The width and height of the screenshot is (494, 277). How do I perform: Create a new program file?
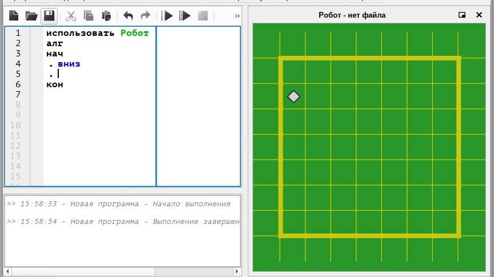pyautogui.click(x=14, y=16)
